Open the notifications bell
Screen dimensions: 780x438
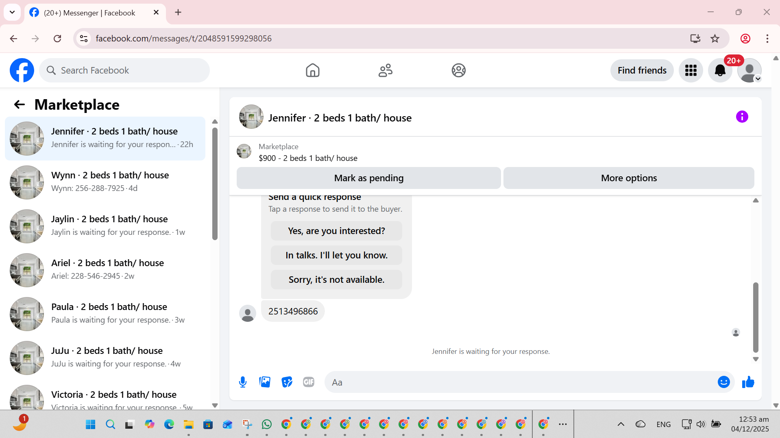[720, 70]
